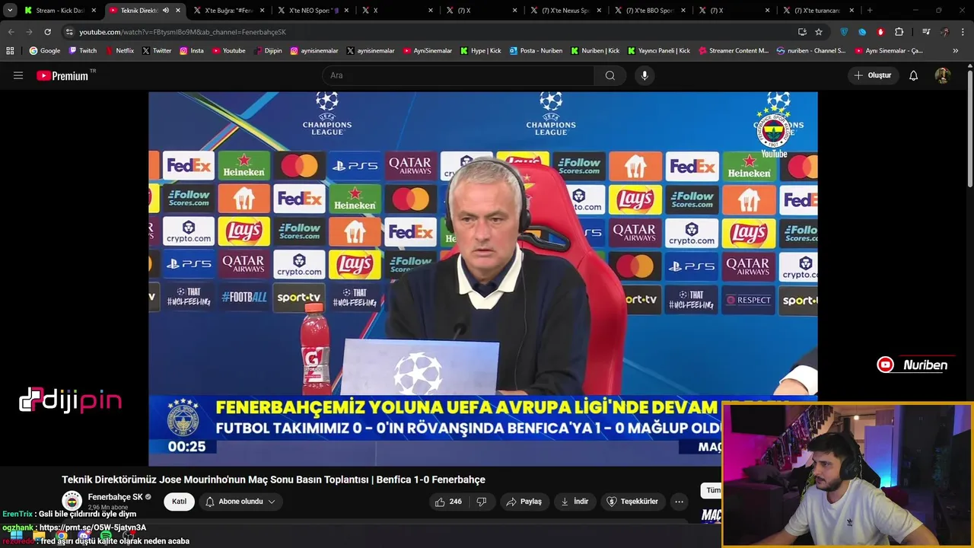Open the Teşekkürler thanks button

click(x=632, y=502)
